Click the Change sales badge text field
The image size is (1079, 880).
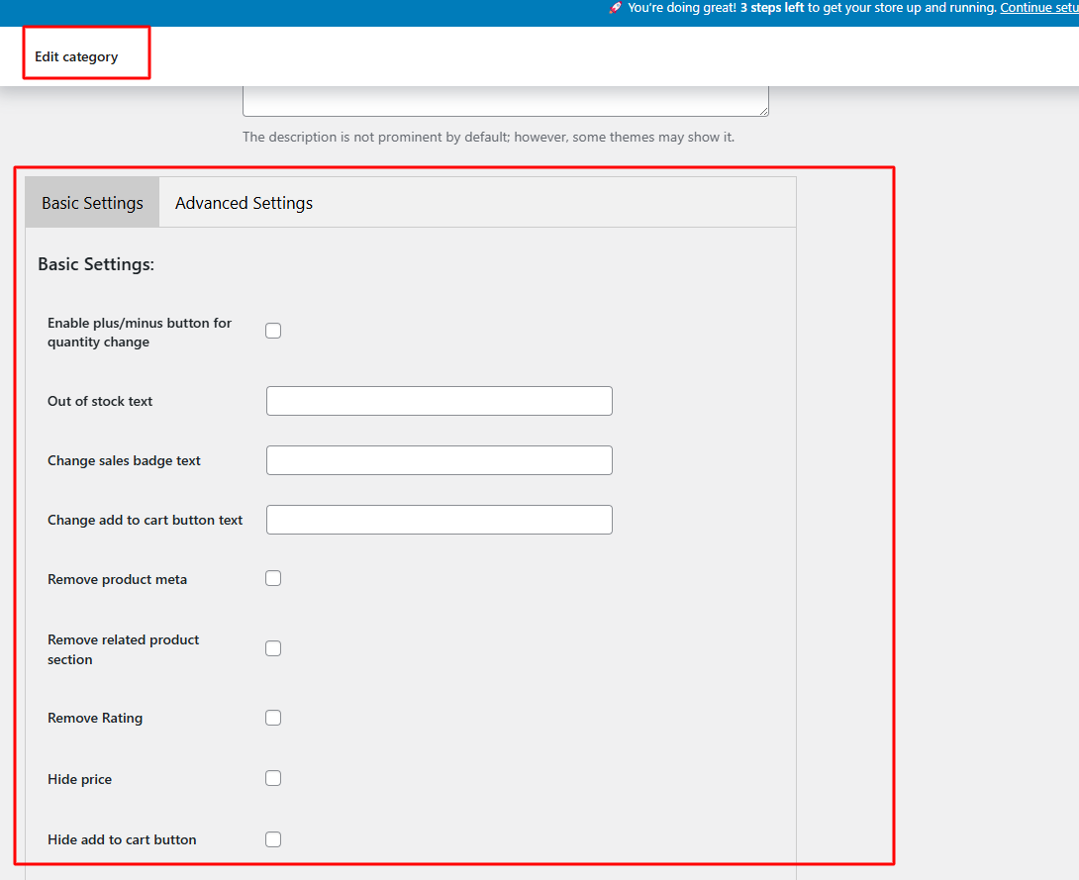[x=439, y=460]
